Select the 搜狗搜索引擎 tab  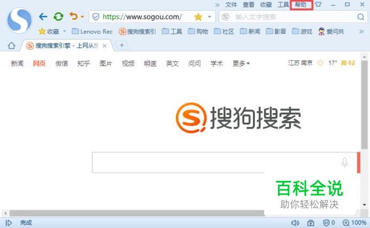click(x=66, y=46)
